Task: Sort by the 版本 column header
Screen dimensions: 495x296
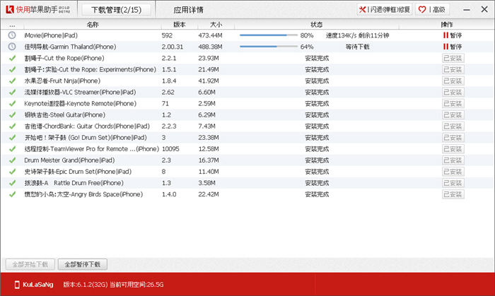Action: (x=180, y=25)
